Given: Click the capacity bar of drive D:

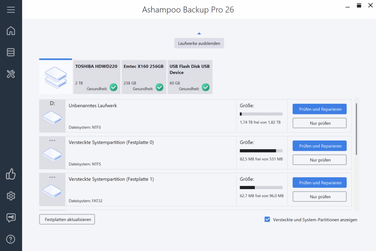Looking at the screenshot, I should pos(261,114).
